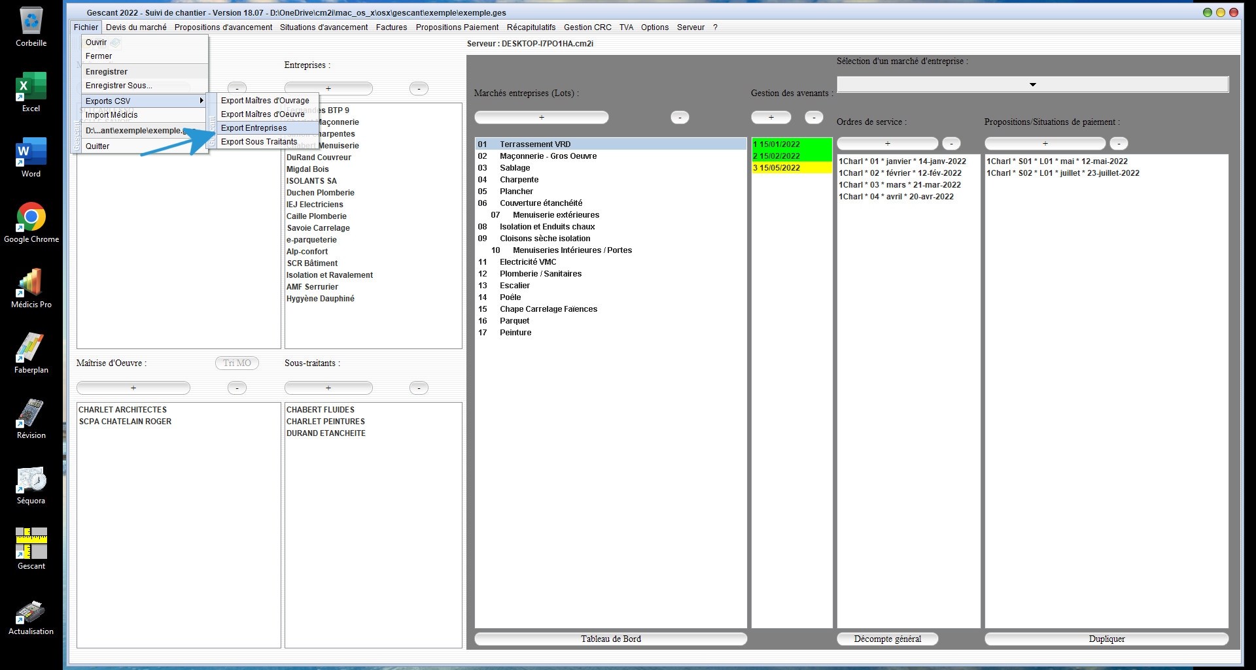
Task: Open the Corbeille desktop icon
Action: tap(31, 27)
